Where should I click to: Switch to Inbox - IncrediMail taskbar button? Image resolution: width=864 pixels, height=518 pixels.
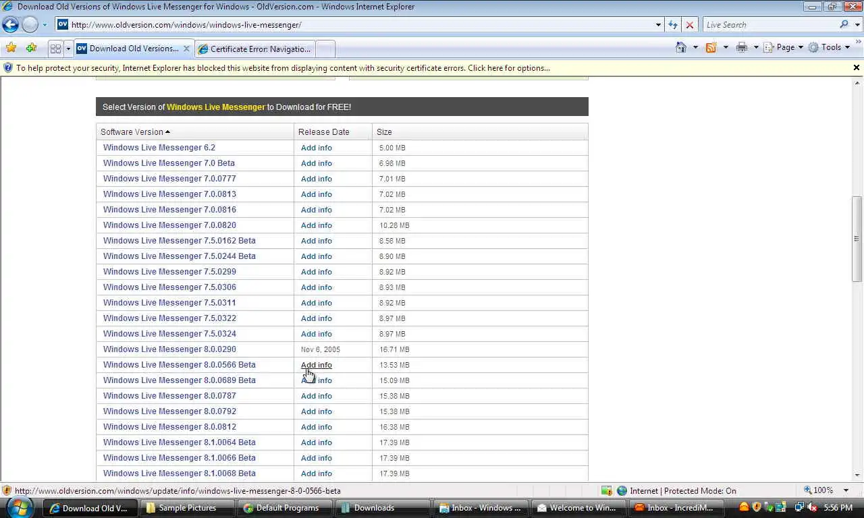676,508
